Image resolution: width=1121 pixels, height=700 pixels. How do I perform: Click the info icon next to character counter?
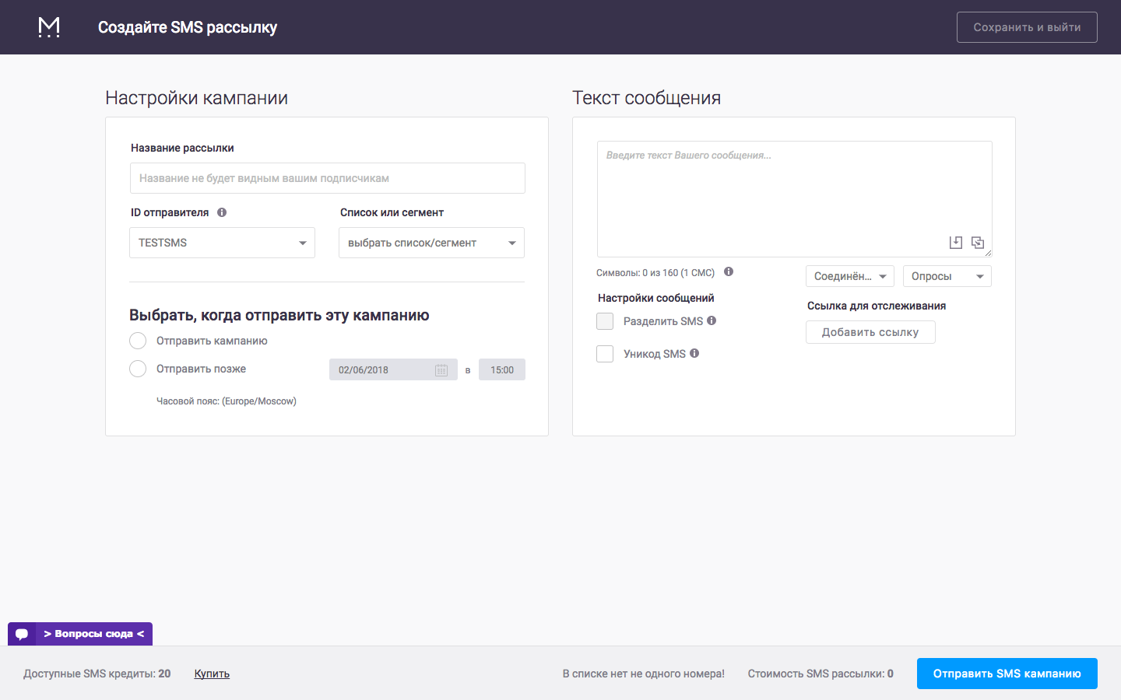(729, 271)
